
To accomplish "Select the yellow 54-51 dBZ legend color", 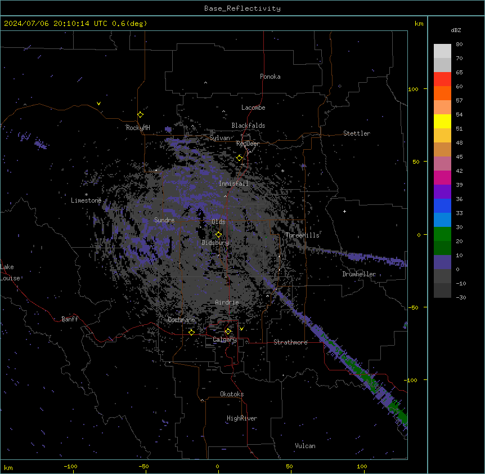I will 442,121.
